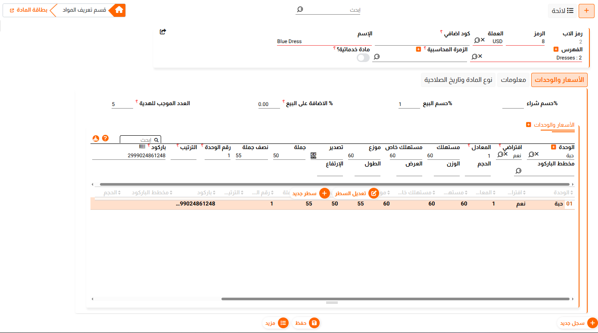
Task: Click the home icon in breadcrumb
Action: (119, 10)
